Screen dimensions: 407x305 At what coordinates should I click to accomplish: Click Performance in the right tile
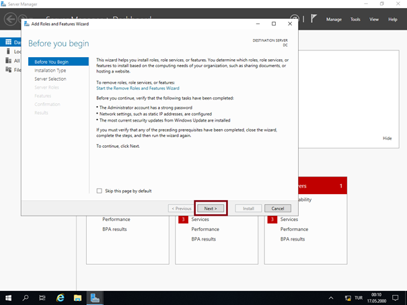[295, 229]
